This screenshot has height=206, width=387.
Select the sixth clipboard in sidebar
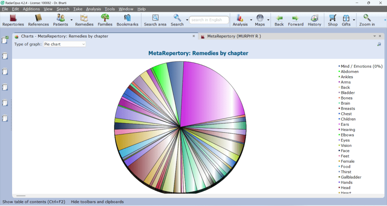click(5, 118)
